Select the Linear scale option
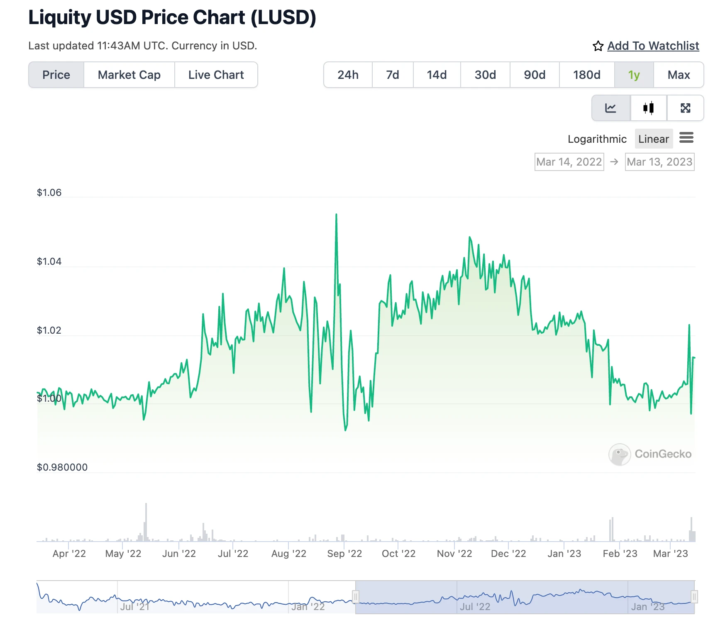713x625 pixels. click(654, 139)
